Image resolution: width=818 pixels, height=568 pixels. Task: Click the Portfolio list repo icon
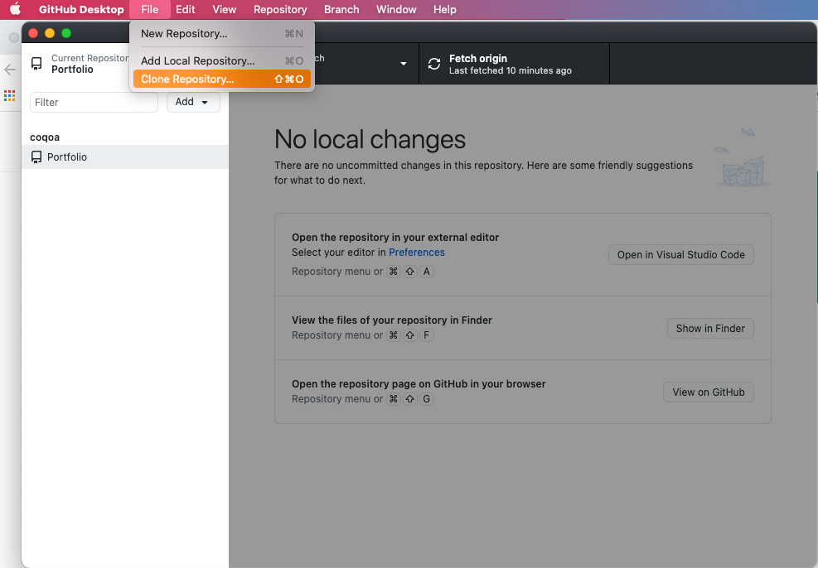click(x=36, y=156)
